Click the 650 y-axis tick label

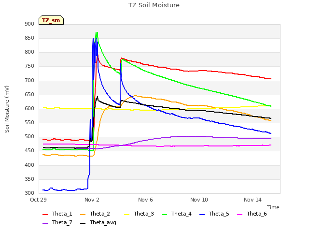click(x=29, y=95)
